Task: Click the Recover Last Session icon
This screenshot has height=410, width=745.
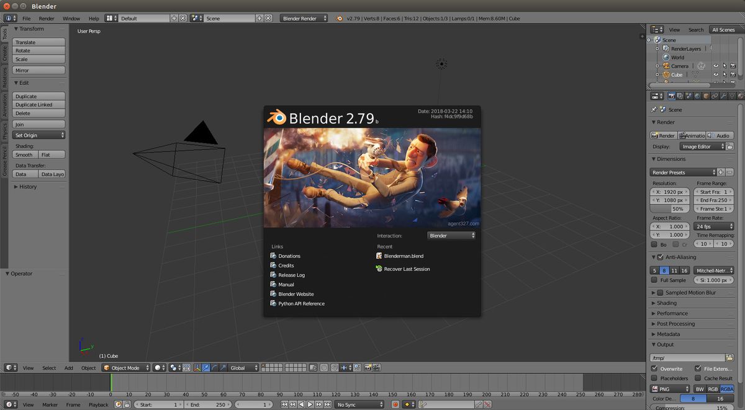Action: pyautogui.click(x=379, y=269)
